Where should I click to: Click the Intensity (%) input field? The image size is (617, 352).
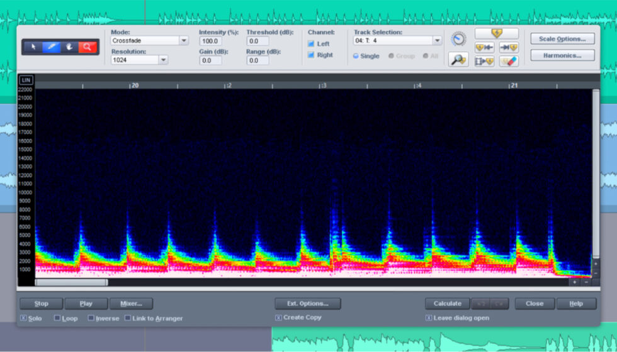click(x=210, y=41)
